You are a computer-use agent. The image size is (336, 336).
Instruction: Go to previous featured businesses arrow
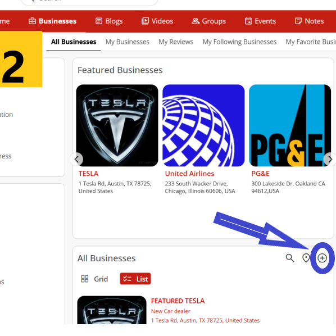[76, 159]
